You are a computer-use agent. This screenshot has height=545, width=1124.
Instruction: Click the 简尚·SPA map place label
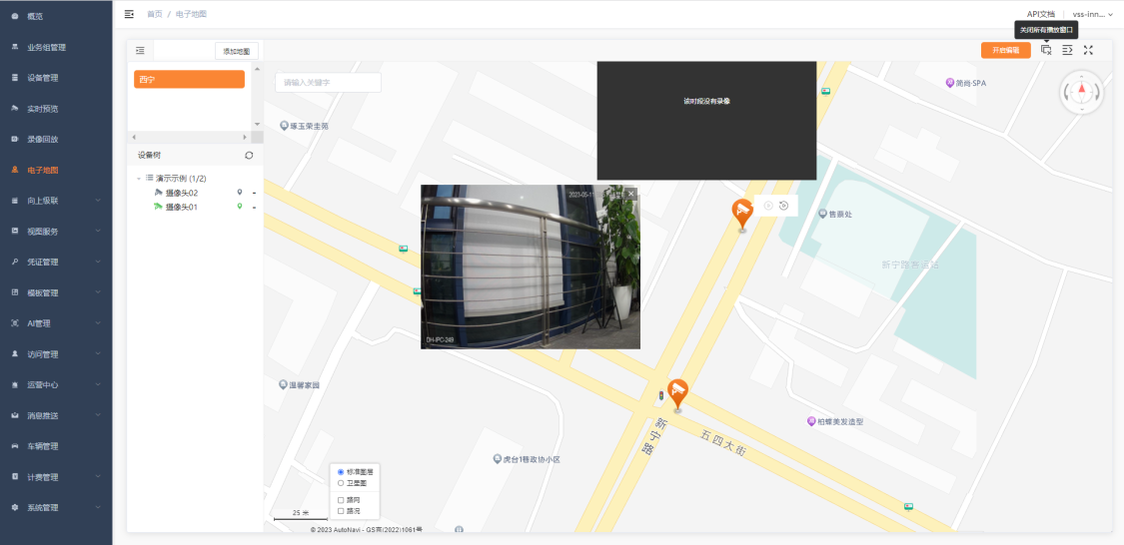[971, 83]
